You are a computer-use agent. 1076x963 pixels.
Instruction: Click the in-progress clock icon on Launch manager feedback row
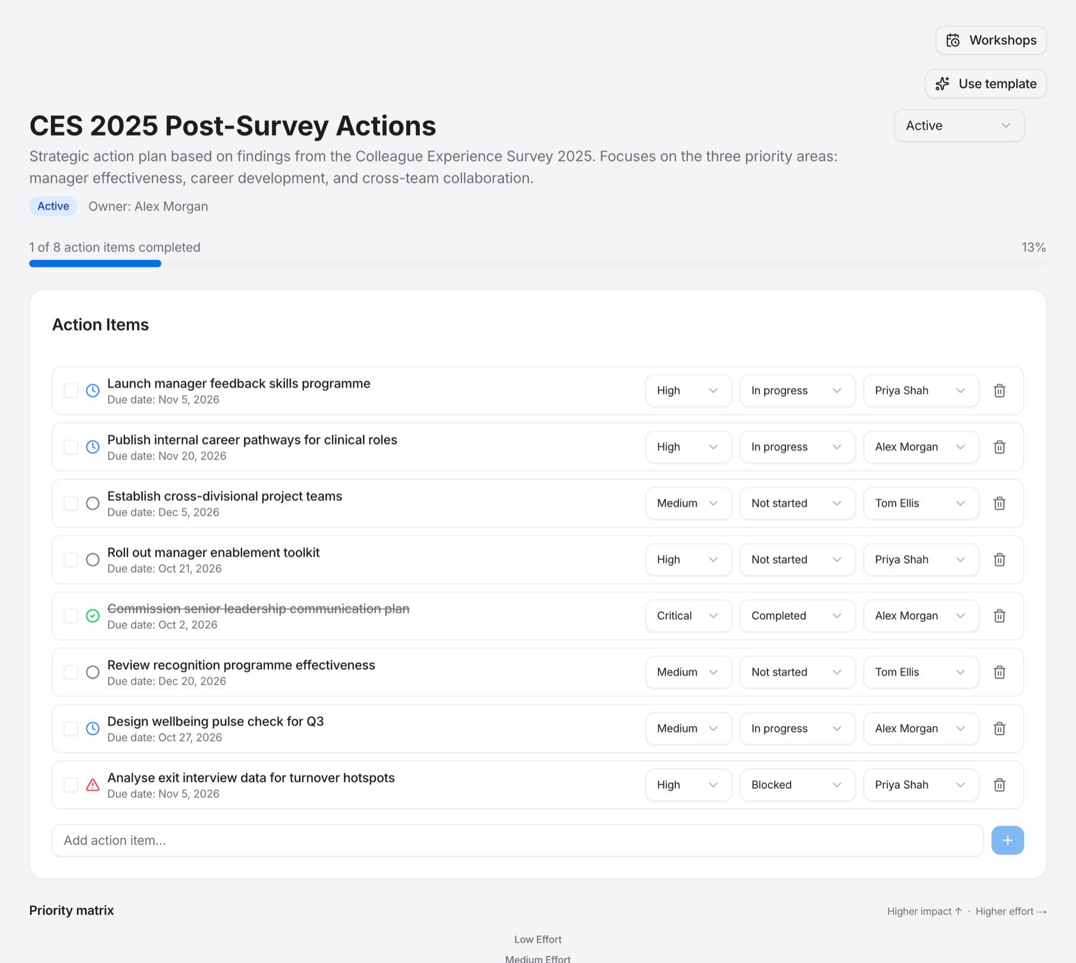[x=93, y=391]
